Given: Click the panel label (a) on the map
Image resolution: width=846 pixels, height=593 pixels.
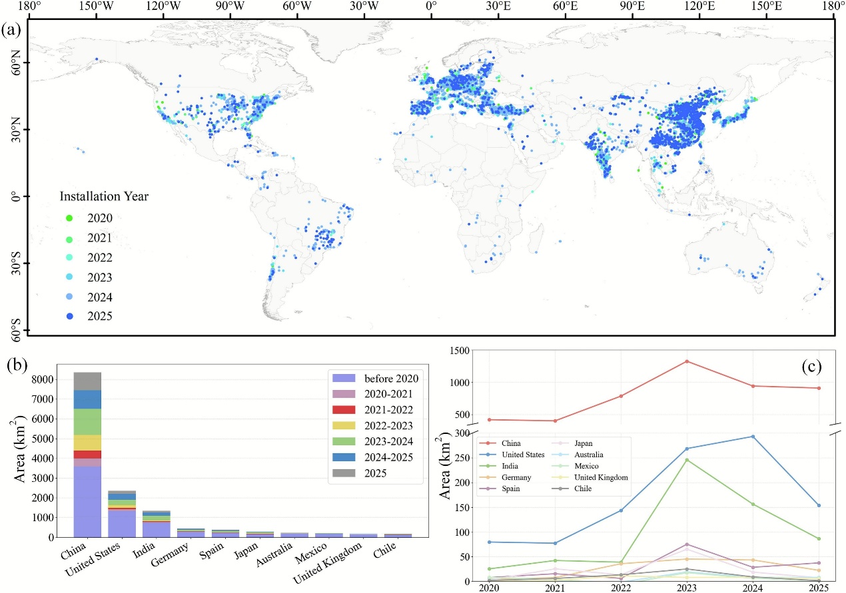Looking at the screenshot, I should click(11, 30).
